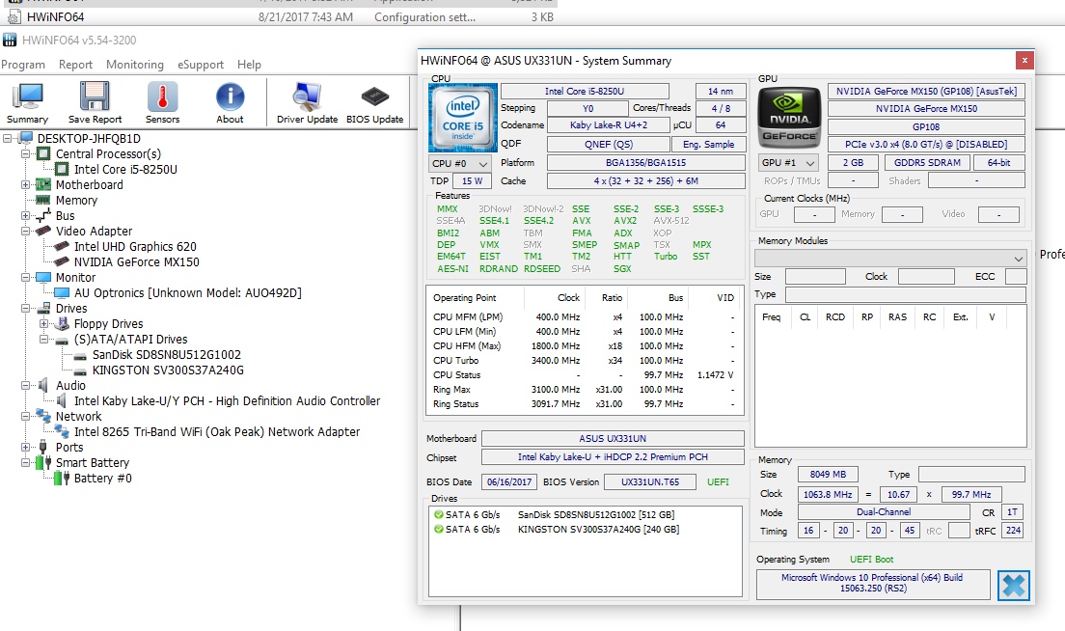Click the Intel Core i5-8250U name field
1065x631 pixels.
(585, 91)
